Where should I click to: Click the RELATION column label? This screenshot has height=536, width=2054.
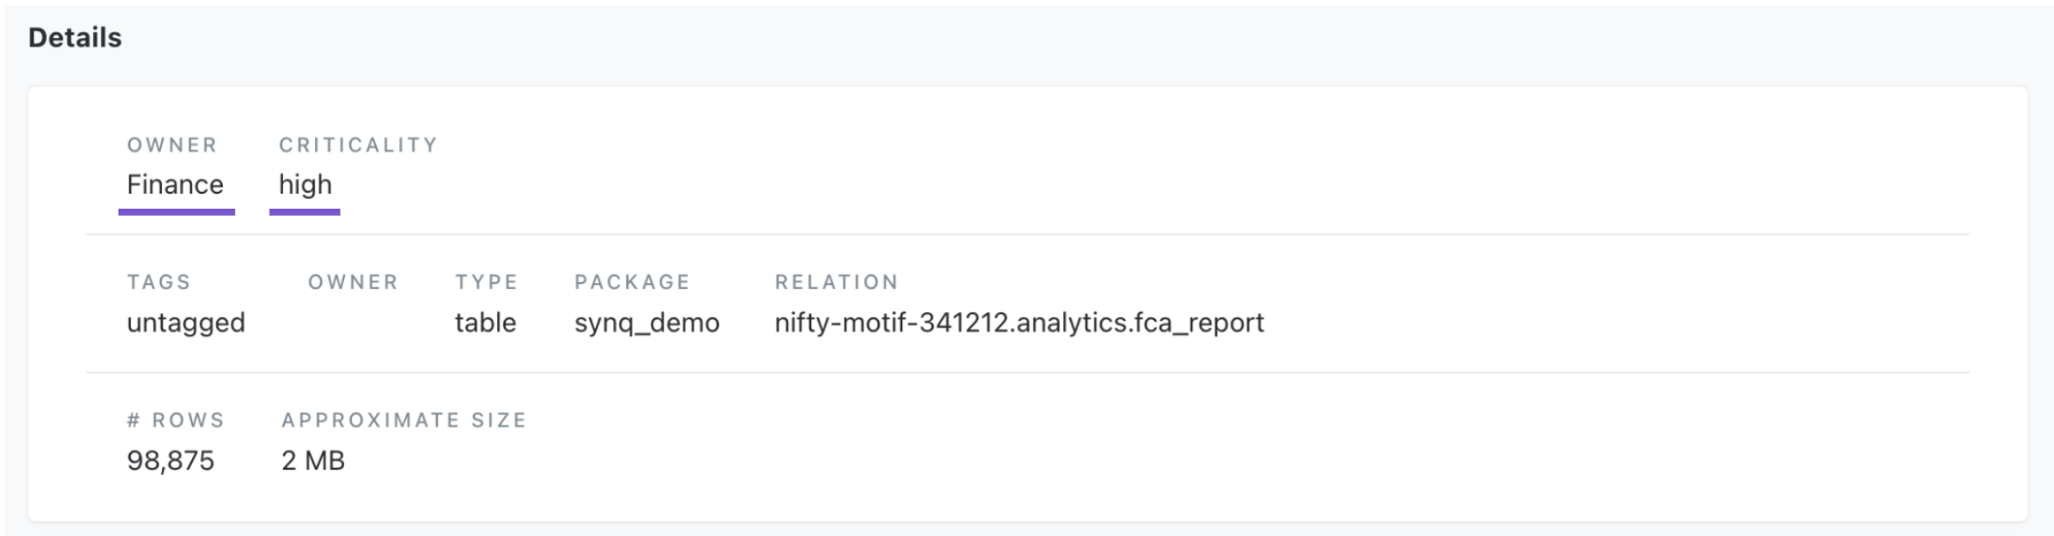click(x=836, y=282)
